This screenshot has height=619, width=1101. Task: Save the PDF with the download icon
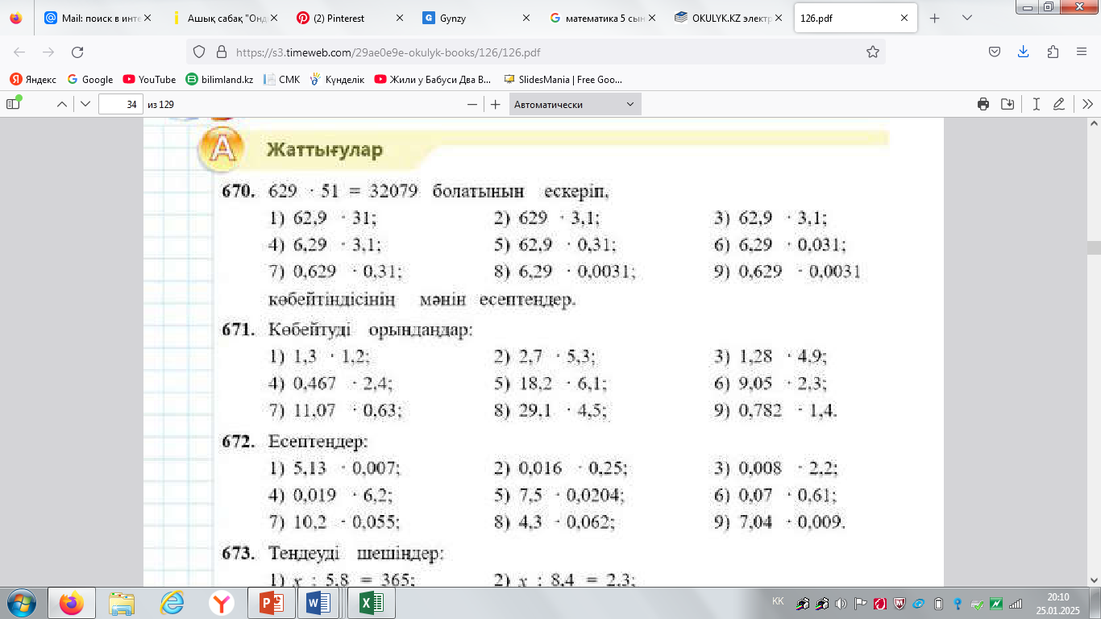click(x=1008, y=104)
